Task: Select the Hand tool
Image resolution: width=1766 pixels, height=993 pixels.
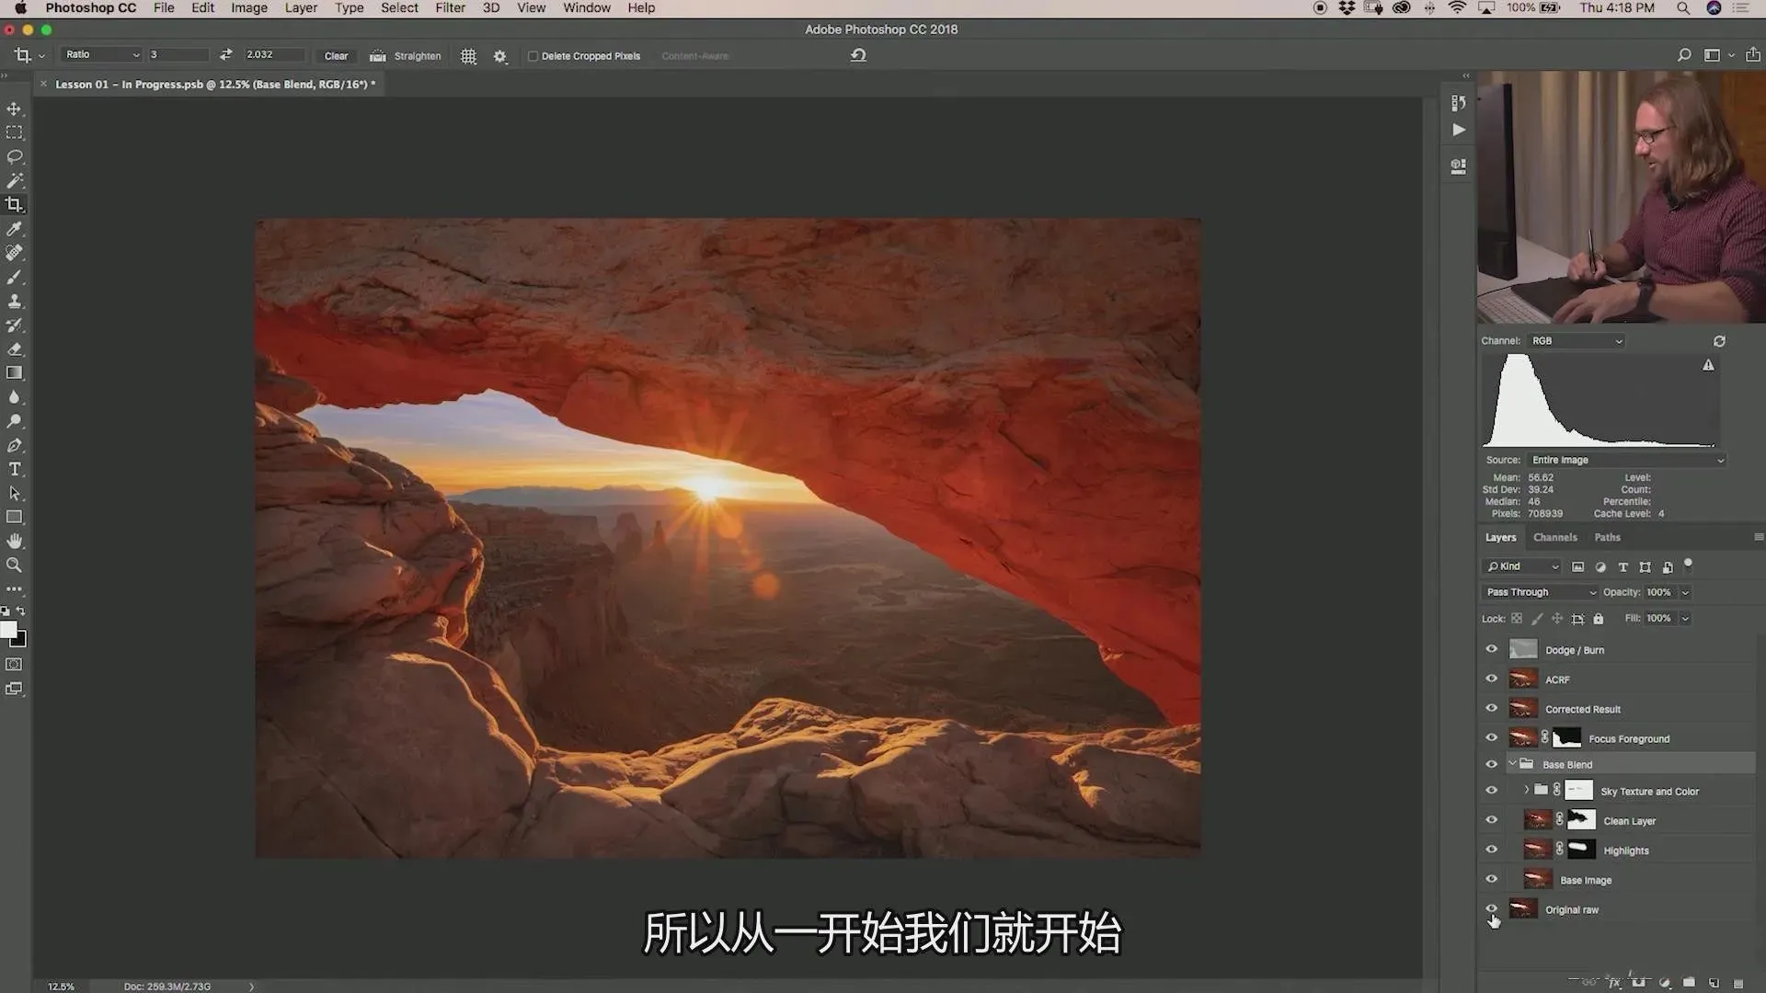Action: (x=15, y=541)
